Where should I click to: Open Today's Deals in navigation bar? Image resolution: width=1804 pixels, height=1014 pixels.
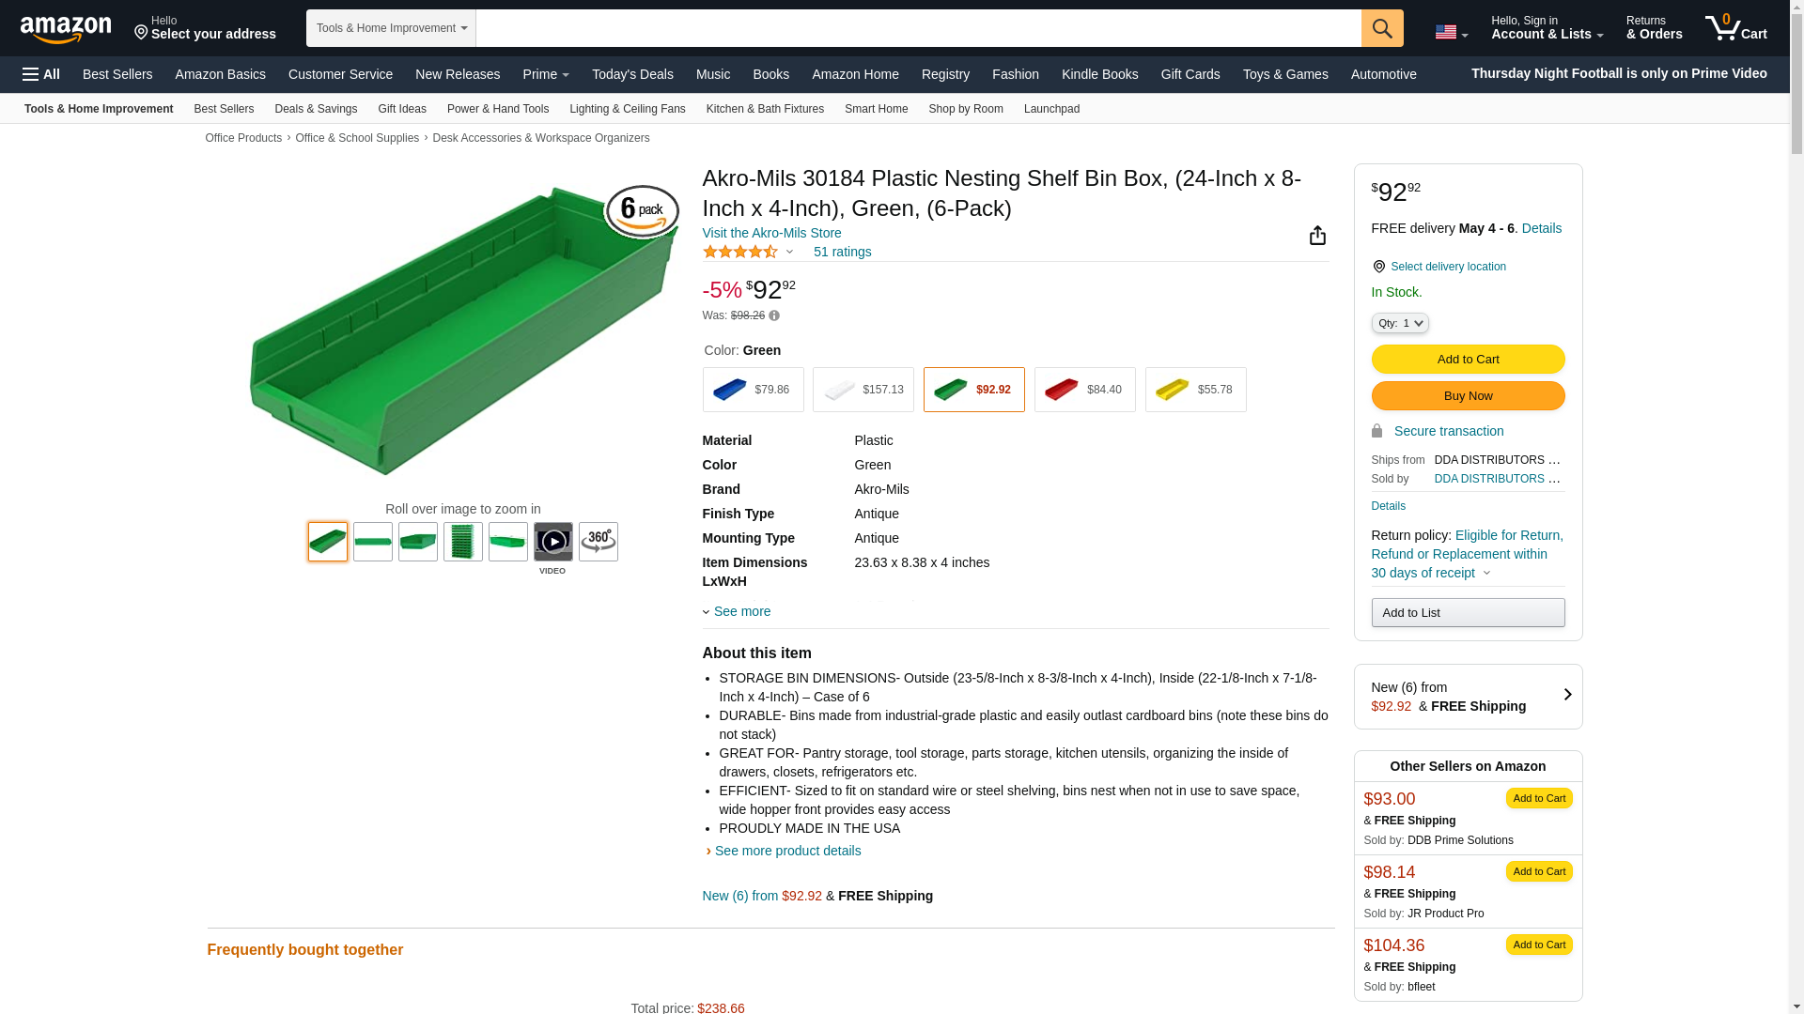(x=632, y=74)
